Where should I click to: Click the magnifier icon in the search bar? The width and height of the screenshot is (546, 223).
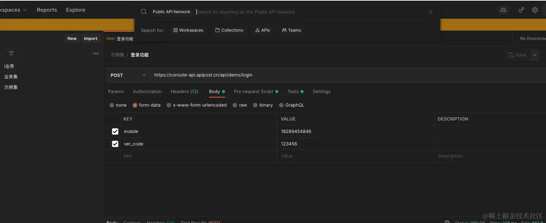pos(143,12)
